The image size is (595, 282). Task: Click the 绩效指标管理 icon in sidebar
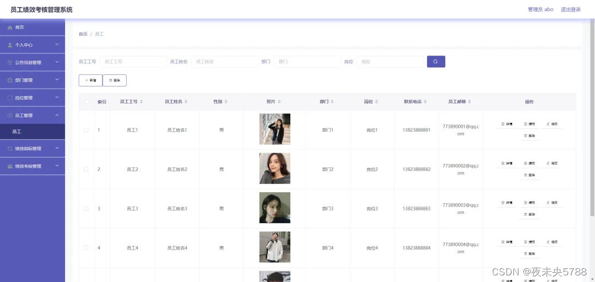(10, 149)
